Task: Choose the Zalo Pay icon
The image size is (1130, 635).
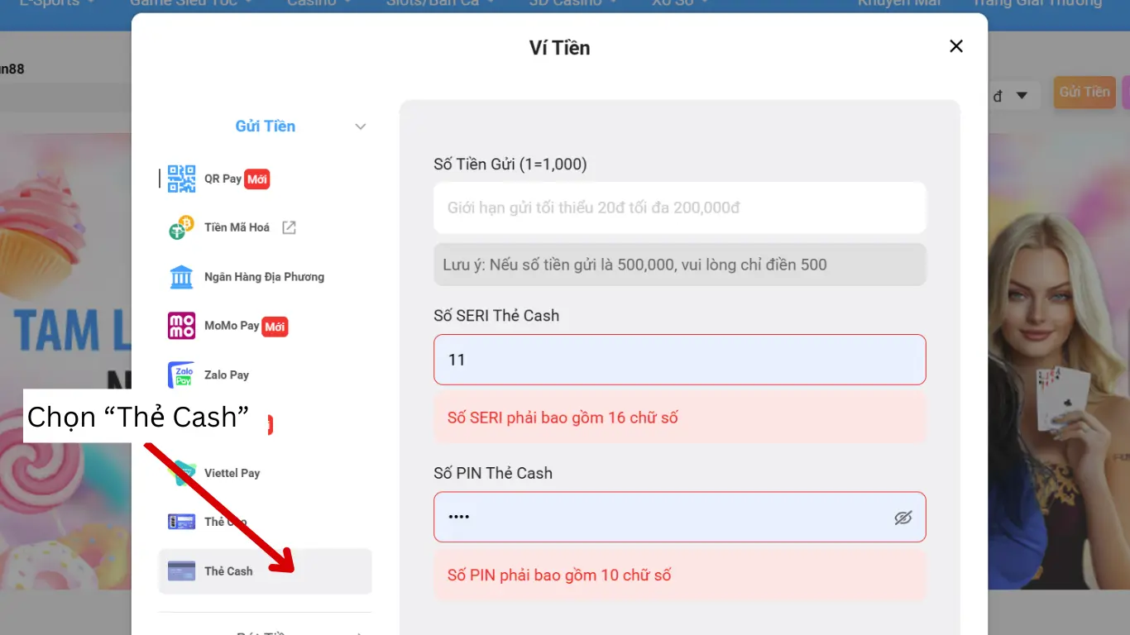Action: tap(180, 375)
